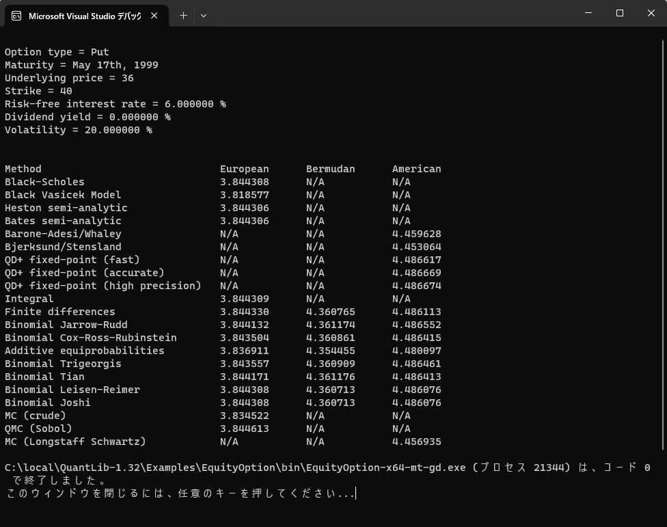Click the Black-Scholes European value 3.844308
The height and width of the screenshot is (527, 667).
tap(244, 182)
